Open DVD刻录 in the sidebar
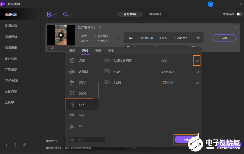The width and height of the screenshot is (244, 154). click(11, 81)
